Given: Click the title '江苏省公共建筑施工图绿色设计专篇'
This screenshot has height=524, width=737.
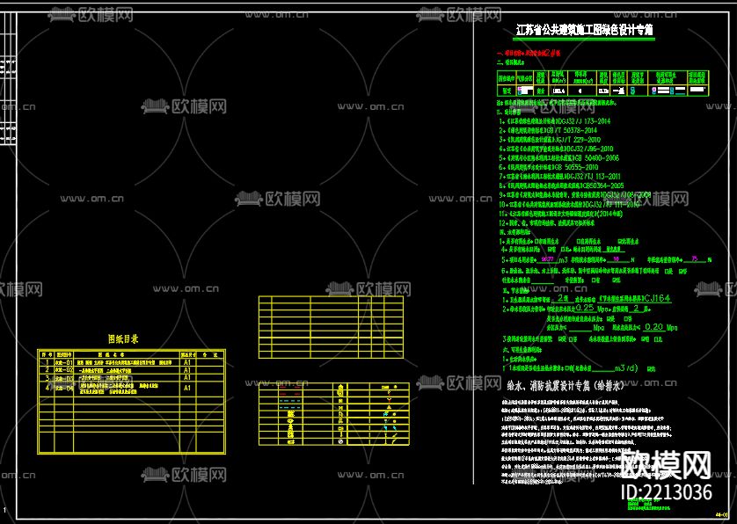Looking at the screenshot, I should (x=585, y=30).
